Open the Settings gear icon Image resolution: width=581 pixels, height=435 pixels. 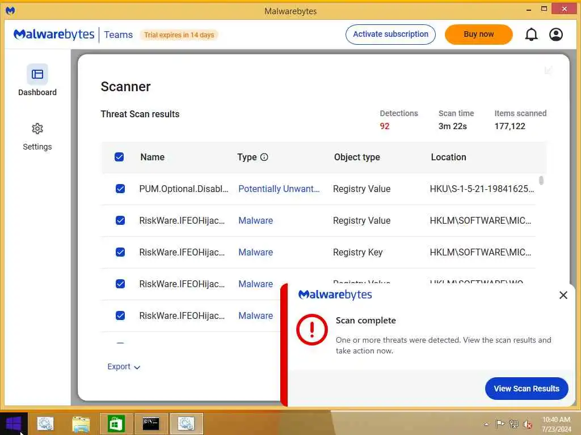point(37,129)
